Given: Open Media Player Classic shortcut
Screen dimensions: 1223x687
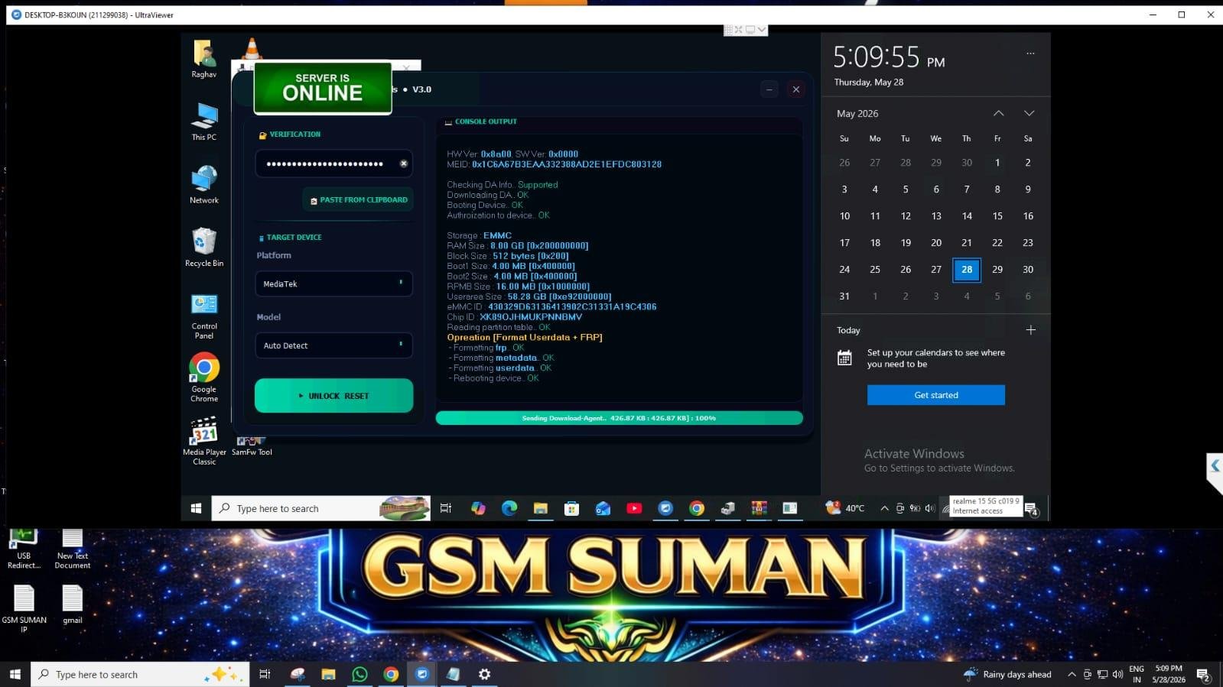Looking at the screenshot, I should click(204, 441).
